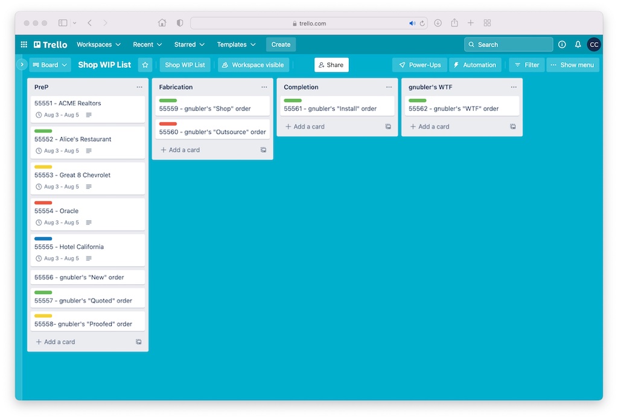Click Safari home button
This screenshot has height=419, width=618.
(x=162, y=23)
